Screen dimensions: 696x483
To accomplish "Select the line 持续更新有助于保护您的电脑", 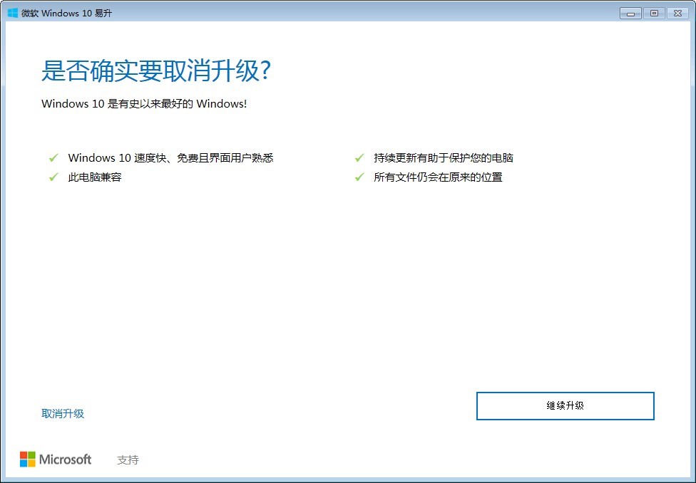I will pyautogui.click(x=444, y=157).
